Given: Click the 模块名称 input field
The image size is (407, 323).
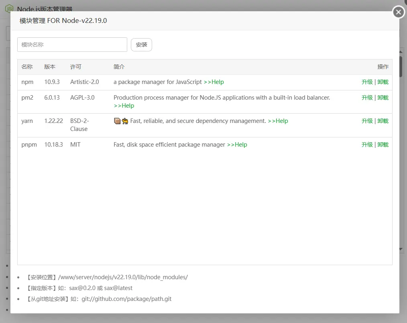Looking at the screenshot, I should pyautogui.click(x=72, y=44).
